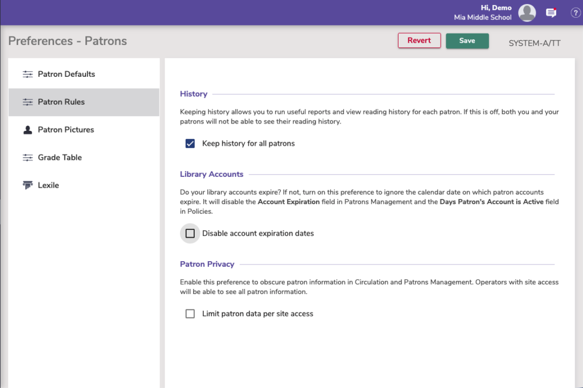Go to the Lexile preferences
Viewport: 583px width, 388px height.
click(x=48, y=185)
